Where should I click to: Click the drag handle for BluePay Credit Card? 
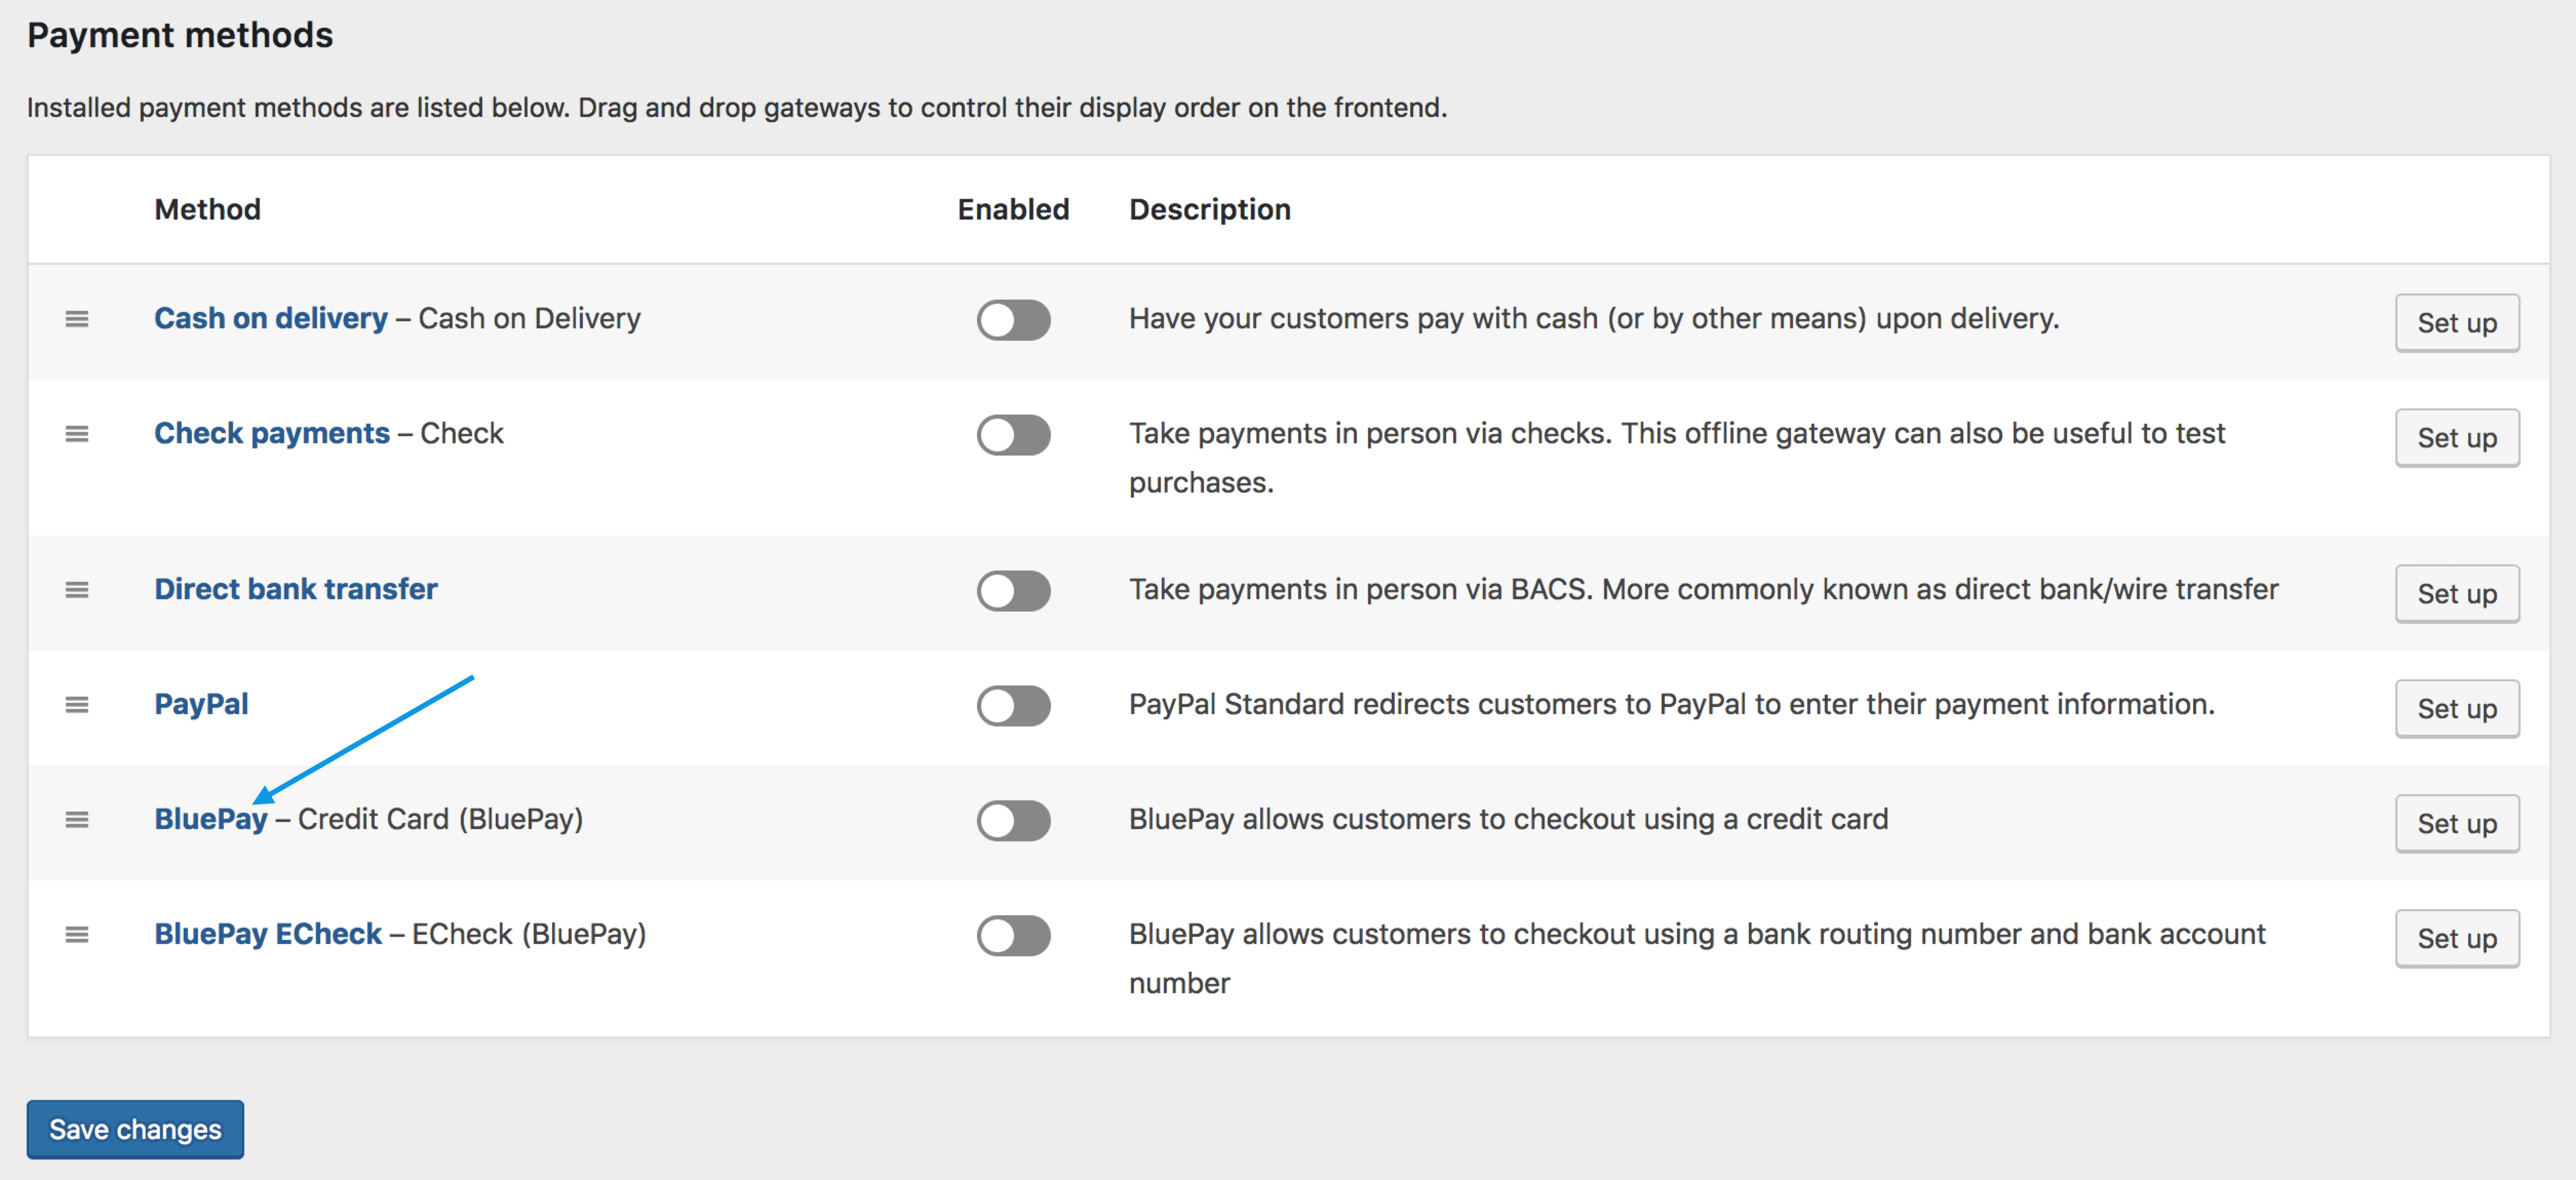[77, 820]
